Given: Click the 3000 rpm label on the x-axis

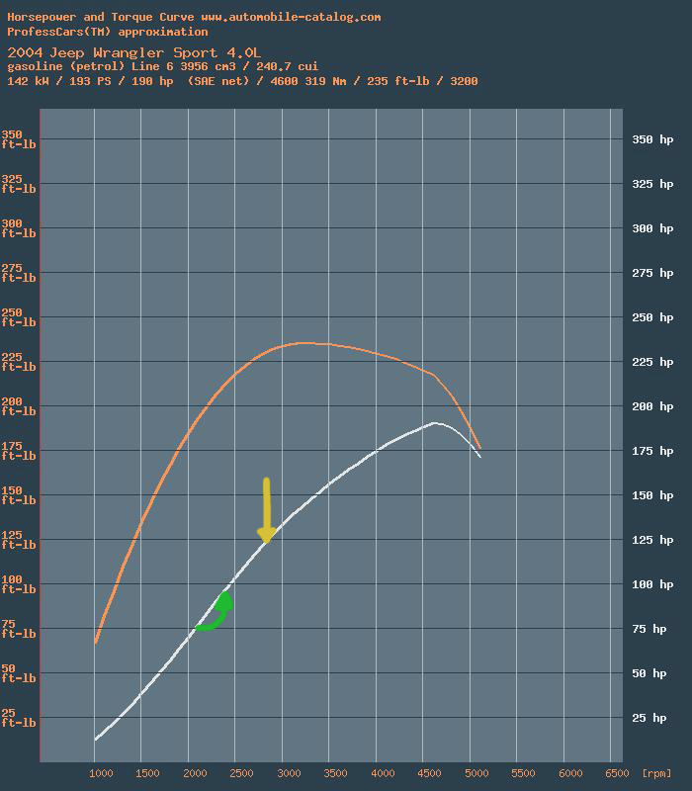Looking at the screenshot, I should tap(287, 774).
